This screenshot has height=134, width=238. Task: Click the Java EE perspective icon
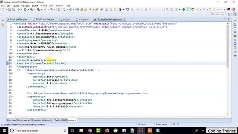pyautogui.click(x=235, y=14)
